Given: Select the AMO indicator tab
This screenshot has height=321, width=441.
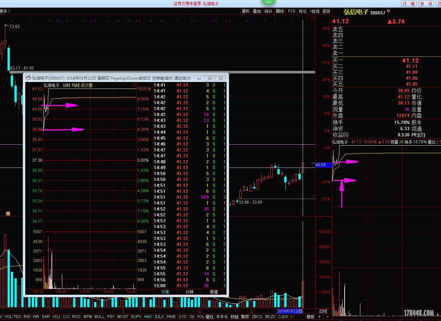Looking at the screenshot, I should point(148,317).
